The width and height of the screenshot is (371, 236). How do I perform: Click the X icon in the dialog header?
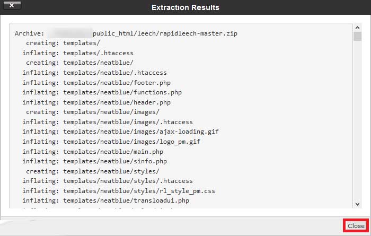[12, 5]
